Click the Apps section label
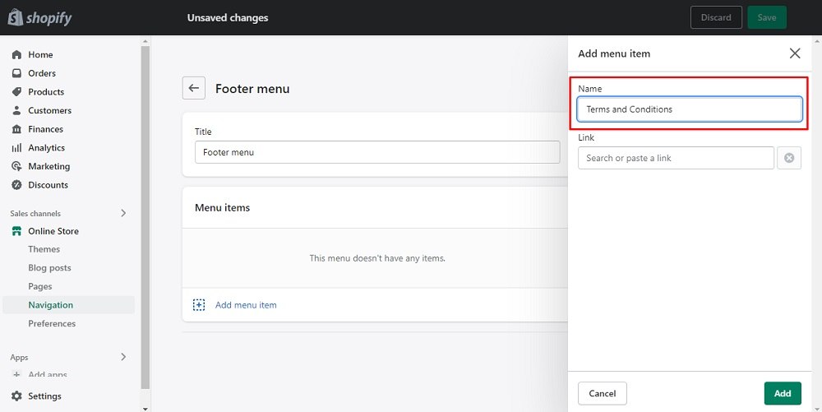822x412 pixels. click(19, 358)
